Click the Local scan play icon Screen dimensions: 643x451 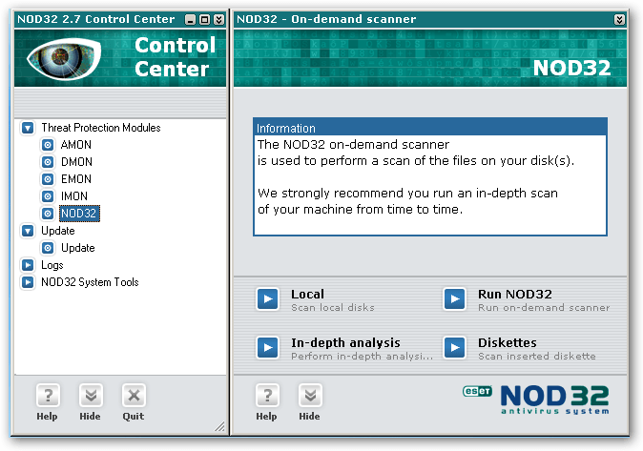click(268, 298)
